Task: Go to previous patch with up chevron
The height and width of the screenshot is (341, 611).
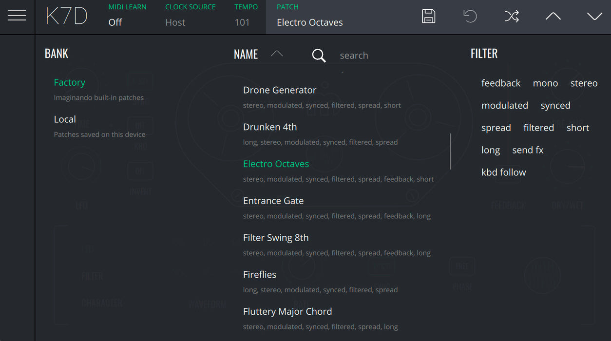Action: [x=553, y=16]
